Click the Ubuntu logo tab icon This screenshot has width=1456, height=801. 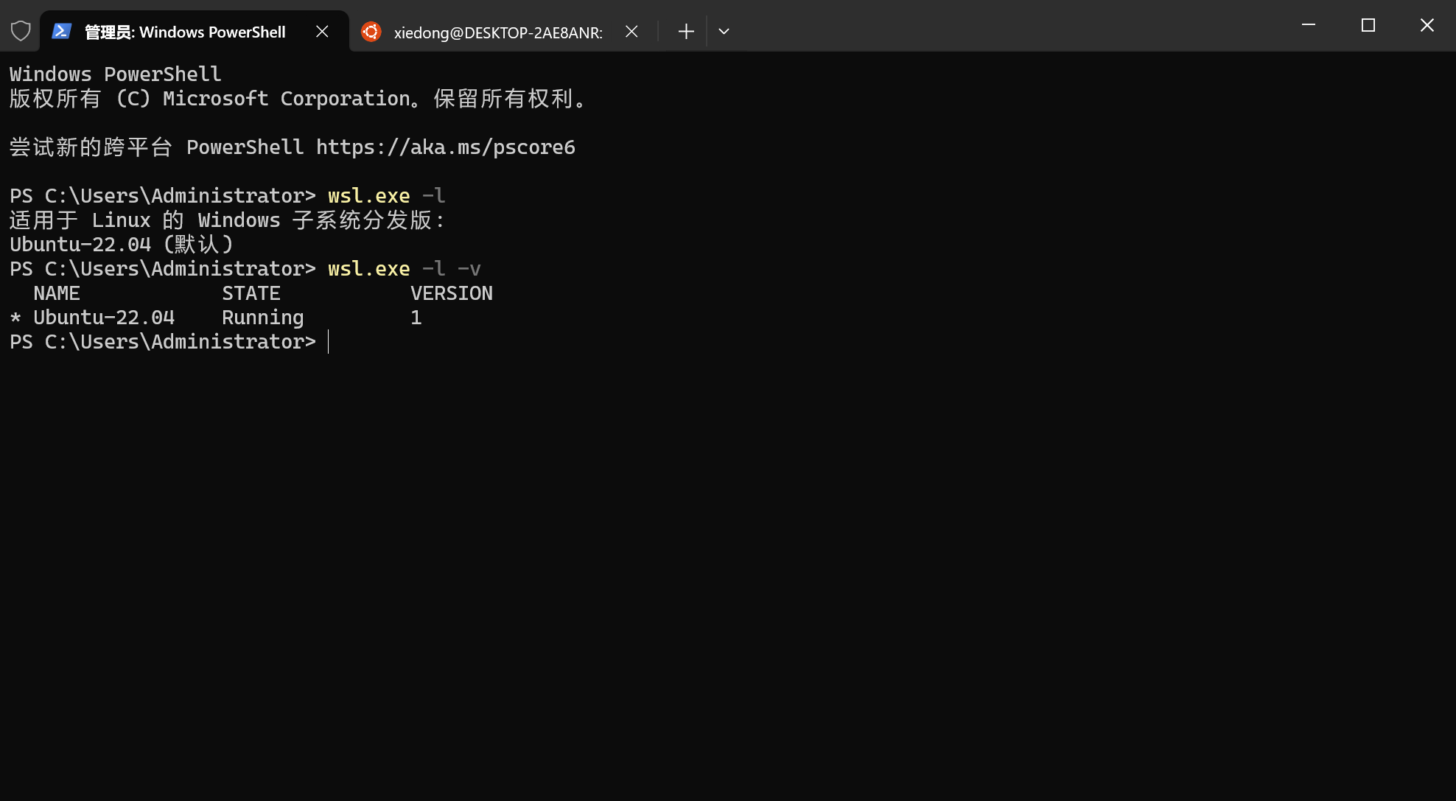(371, 31)
